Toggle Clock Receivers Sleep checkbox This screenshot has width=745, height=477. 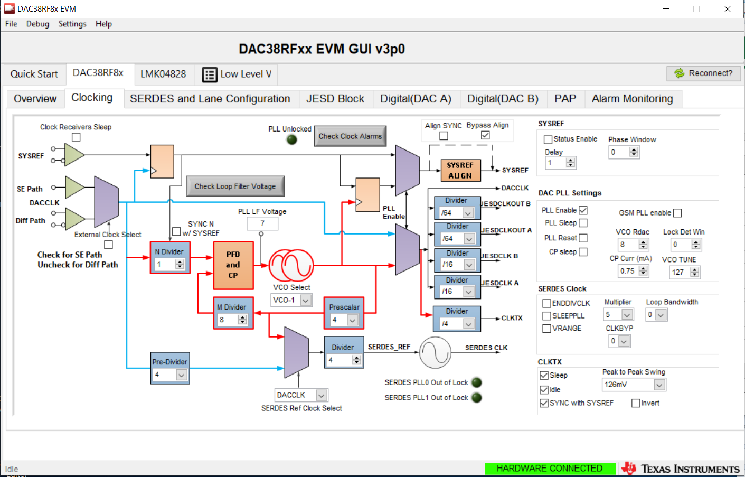[76, 137]
